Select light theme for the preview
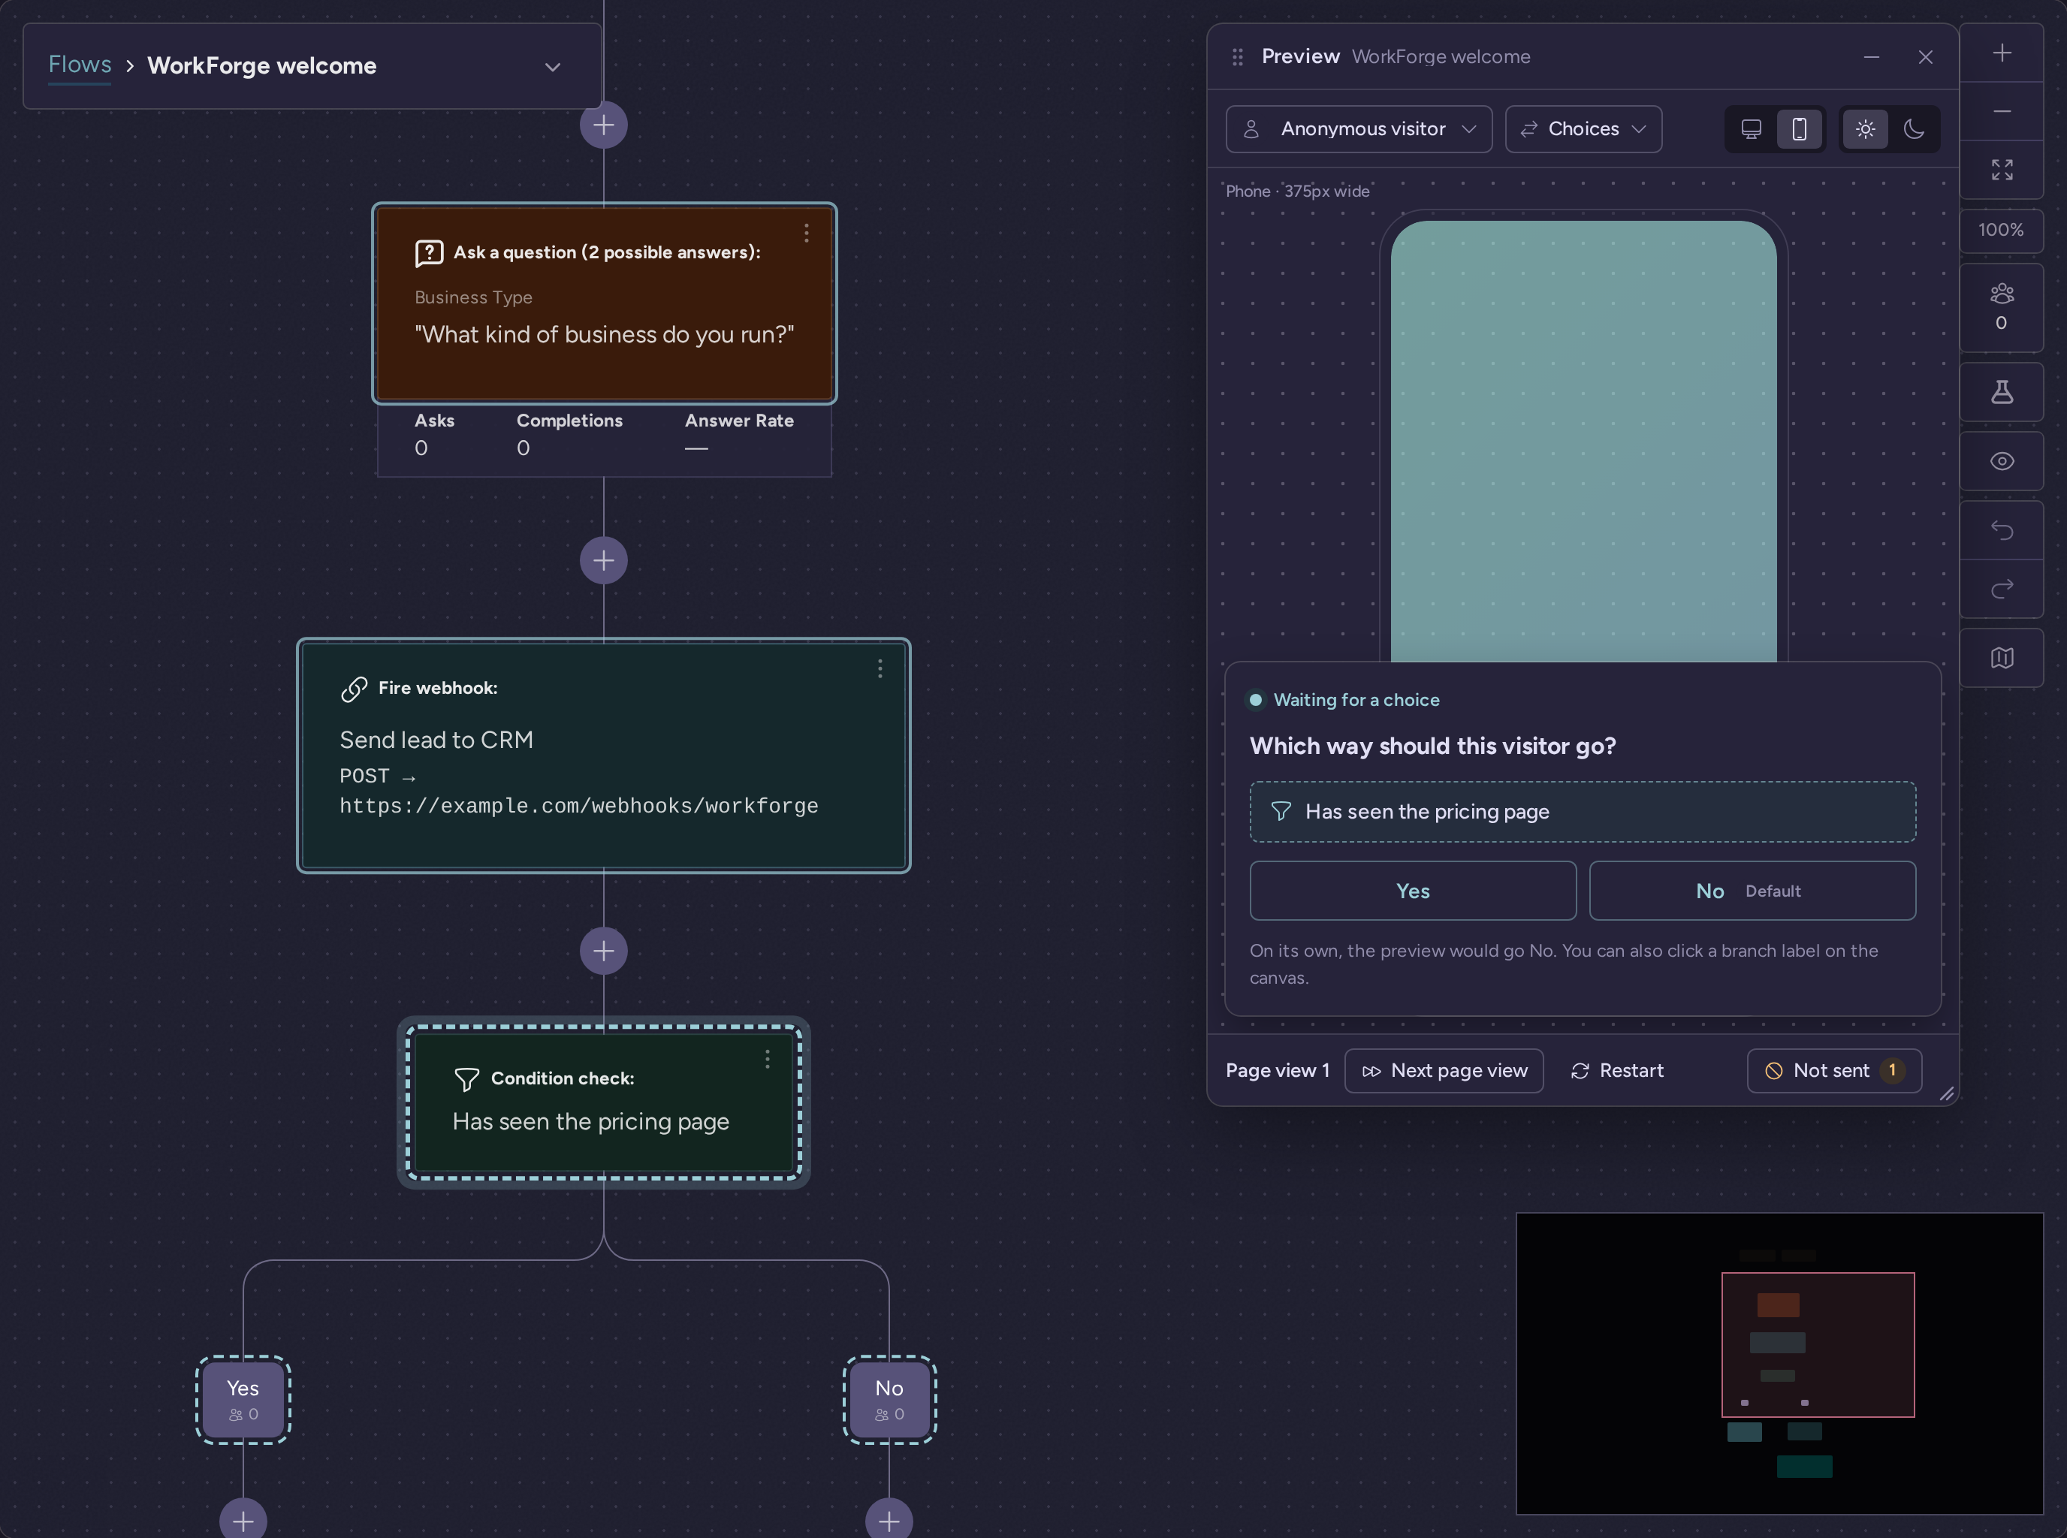The image size is (2067, 1538). (x=1865, y=129)
